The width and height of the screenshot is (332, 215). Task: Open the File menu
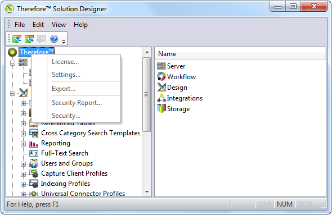20,25
